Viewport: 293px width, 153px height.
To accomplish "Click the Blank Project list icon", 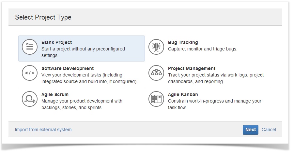I will click(30, 47).
